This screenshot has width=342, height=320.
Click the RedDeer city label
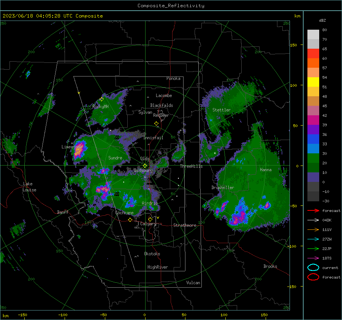161,115
